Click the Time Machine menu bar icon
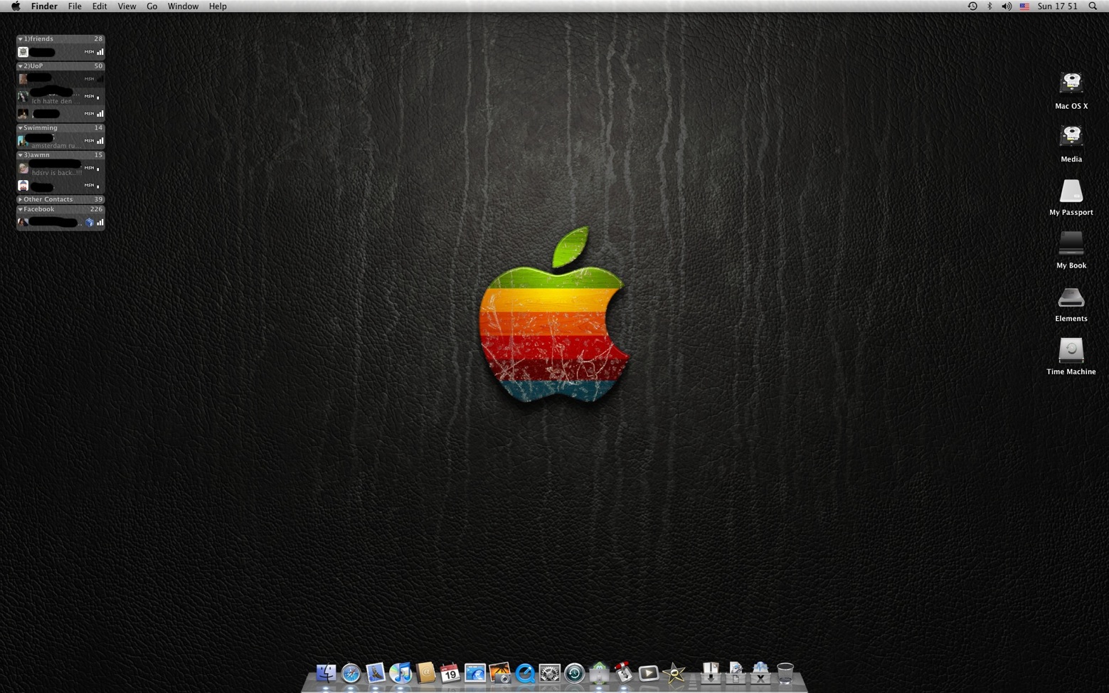The height and width of the screenshot is (693, 1109). pos(972,6)
